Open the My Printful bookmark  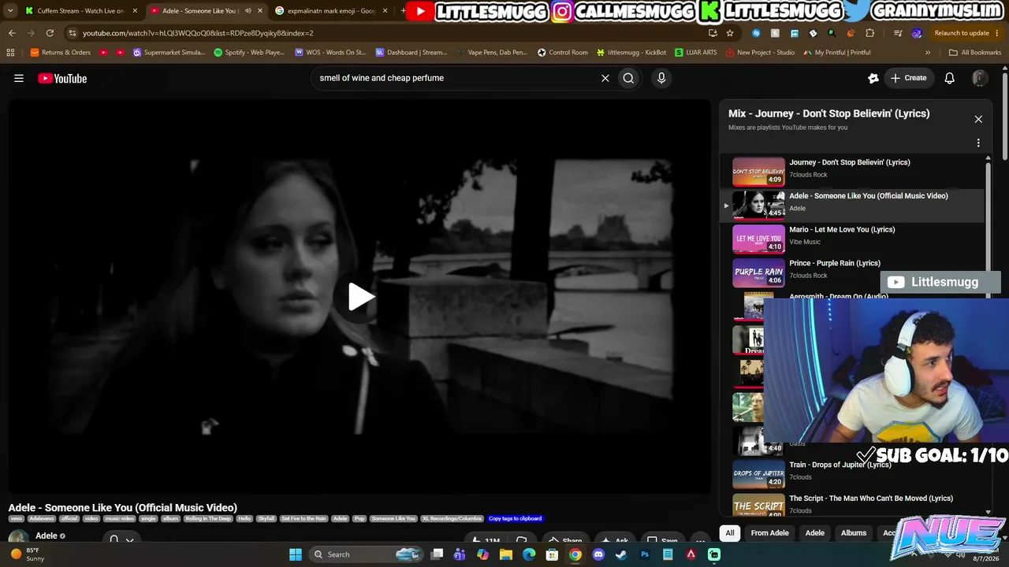coord(836,53)
